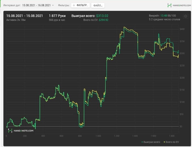Select the $294.92 EV total value

pyautogui.click(x=104, y=20)
